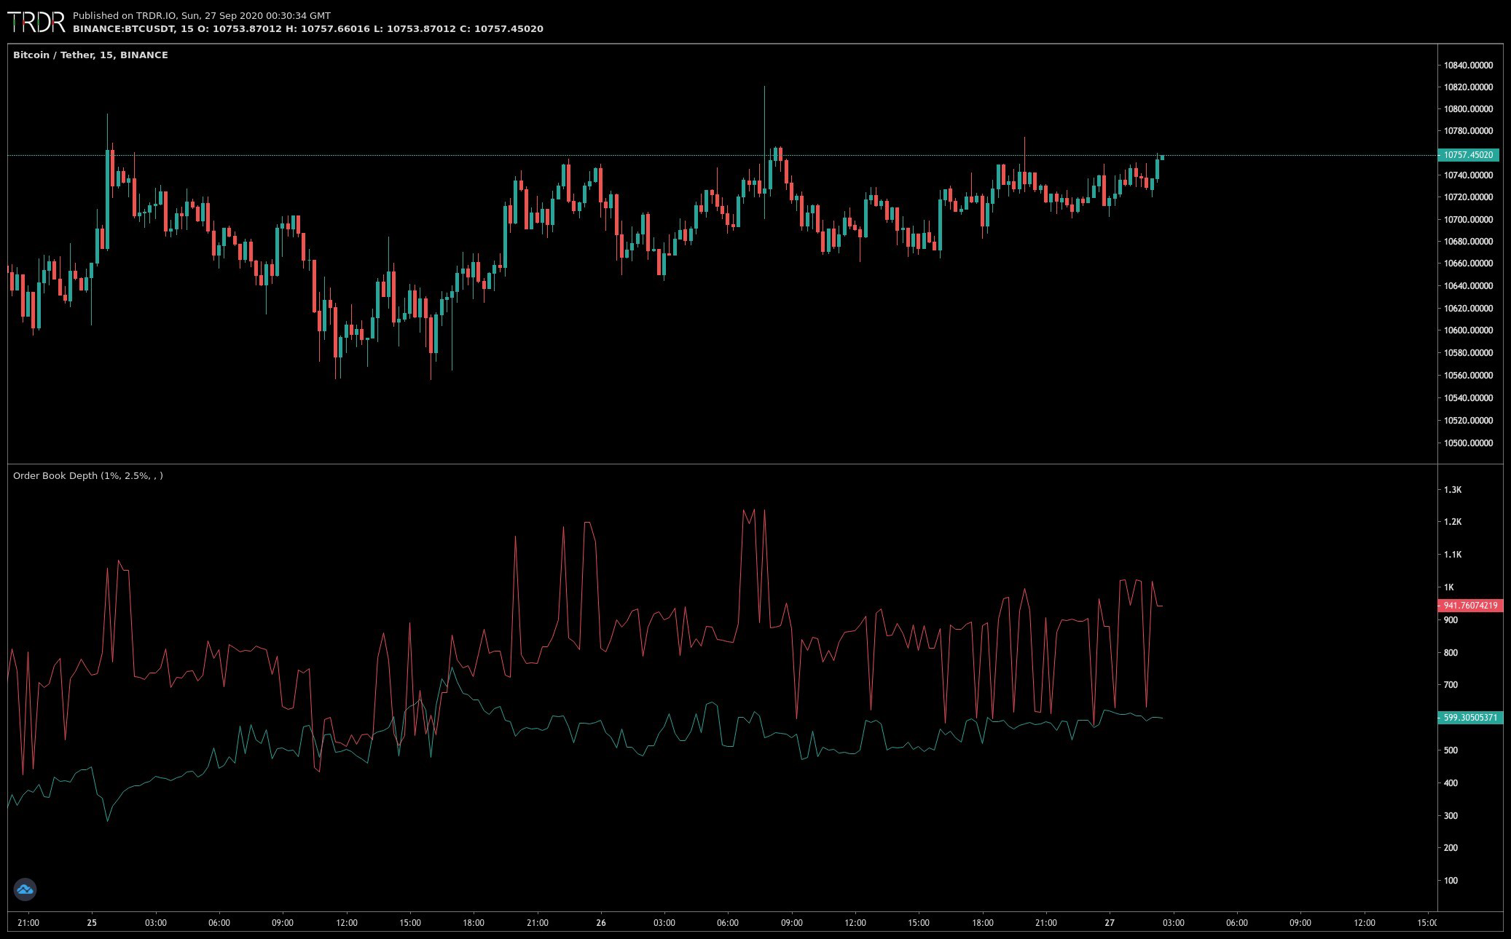Click the blue cloud icon at the chart's bottom-left
The image size is (1511, 939).
point(25,889)
